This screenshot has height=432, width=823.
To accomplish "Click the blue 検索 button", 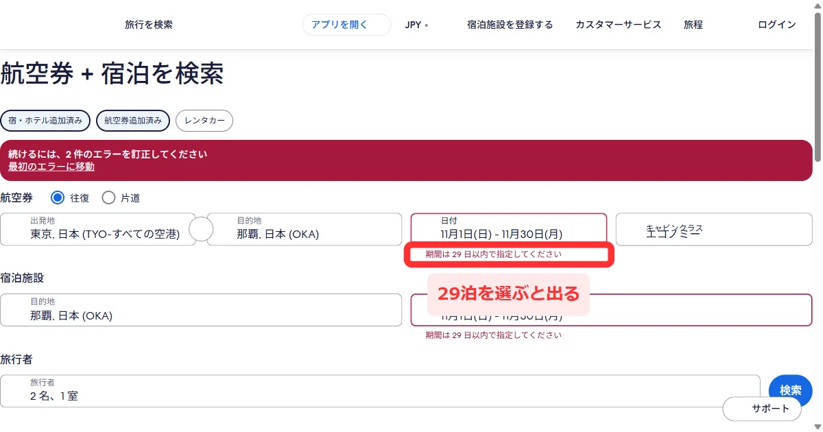I will (790, 391).
